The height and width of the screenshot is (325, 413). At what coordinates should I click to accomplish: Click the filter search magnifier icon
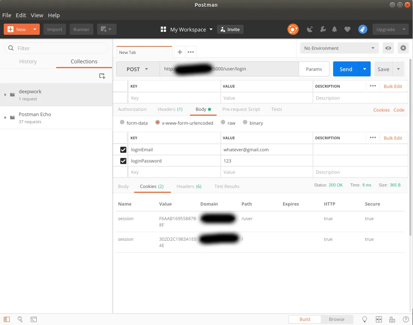click(11, 48)
